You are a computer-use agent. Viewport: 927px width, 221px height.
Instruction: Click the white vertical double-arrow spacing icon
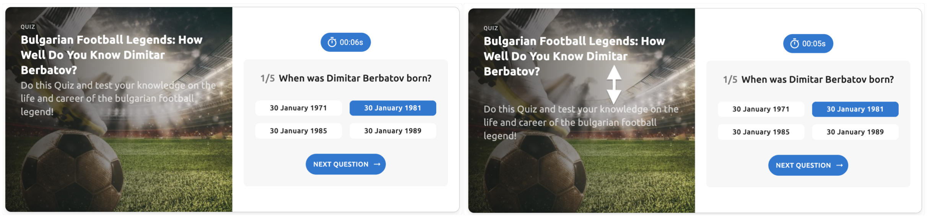614,85
